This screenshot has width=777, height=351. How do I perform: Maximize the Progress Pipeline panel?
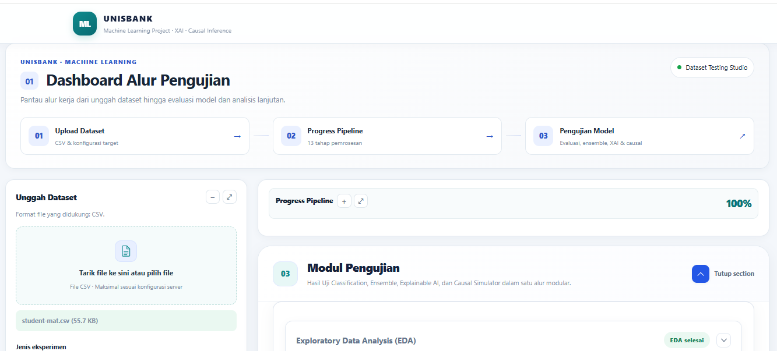coord(361,201)
